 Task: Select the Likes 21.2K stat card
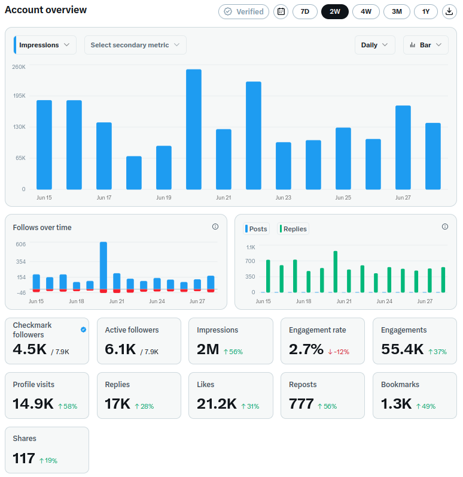tap(231, 396)
